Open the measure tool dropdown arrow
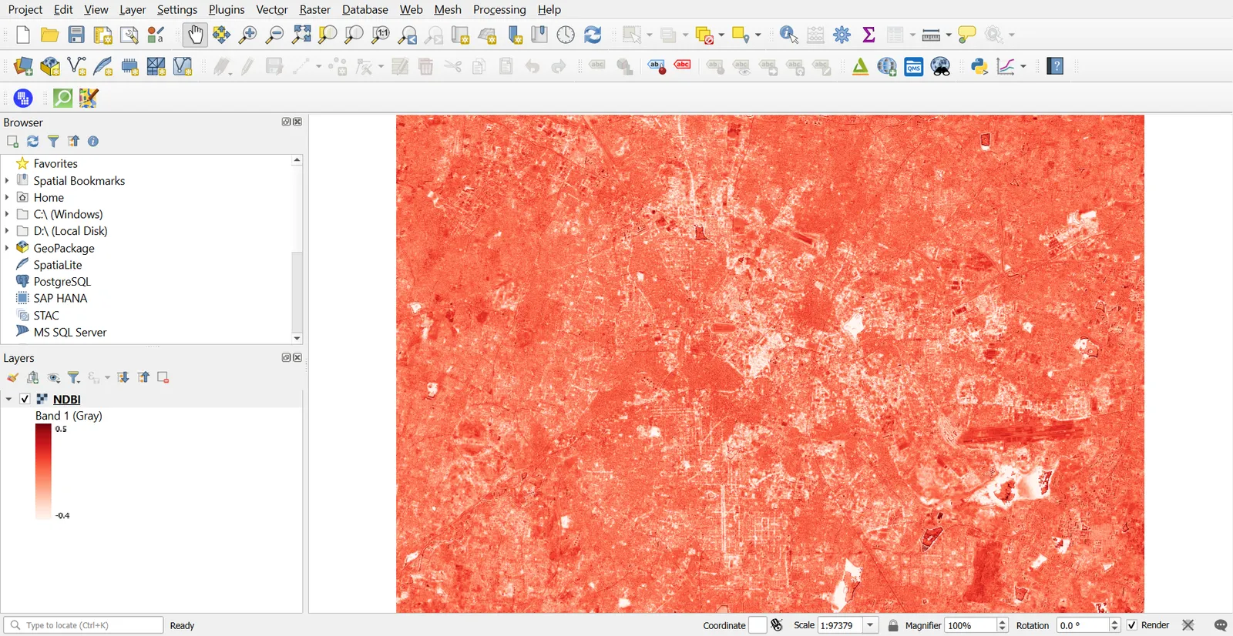 click(949, 35)
